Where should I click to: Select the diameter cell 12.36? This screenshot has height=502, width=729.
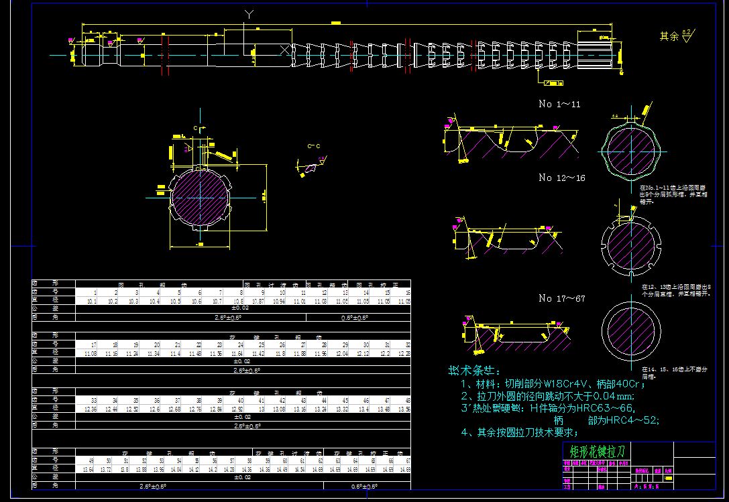(x=91, y=410)
